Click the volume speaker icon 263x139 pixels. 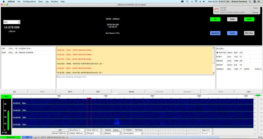[204, 1]
